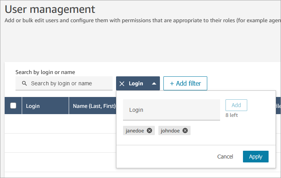Collapse the Login filter using the caret arrow
281x178 pixels.
(154, 83)
